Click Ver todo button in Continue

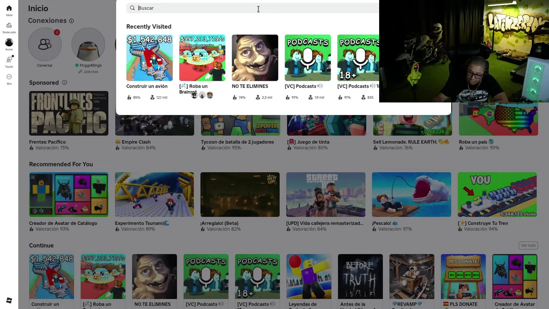[528, 245]
